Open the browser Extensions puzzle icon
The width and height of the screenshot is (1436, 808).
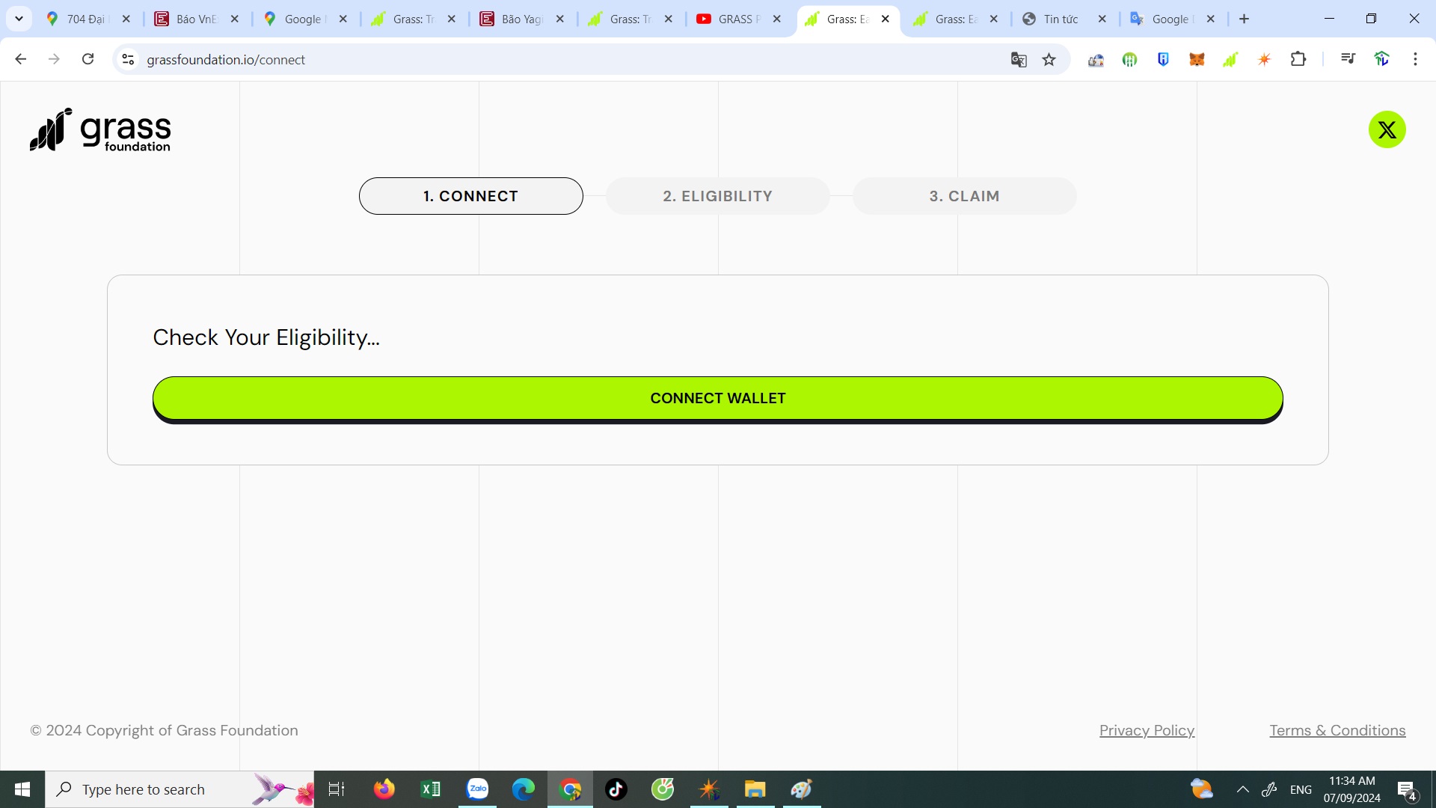click(1298, 59)
